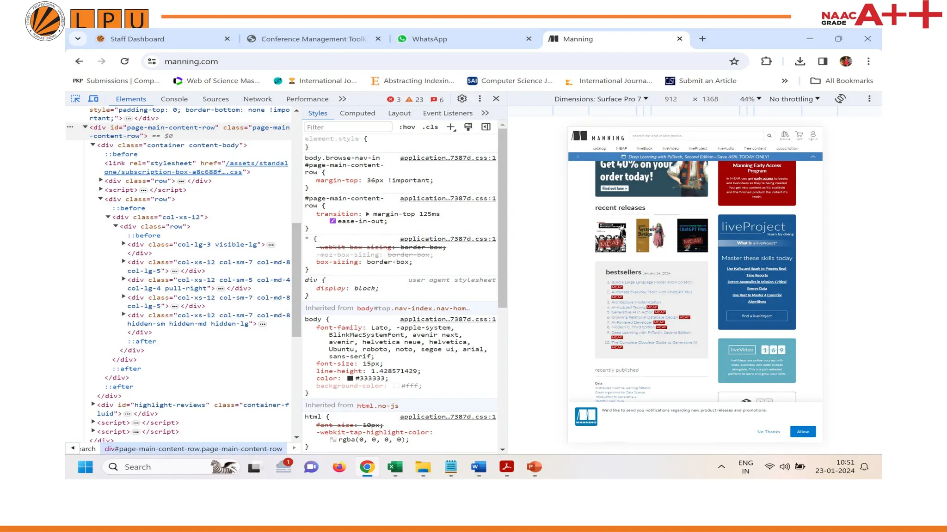Collapse the container content-body div node

[93, 145]
